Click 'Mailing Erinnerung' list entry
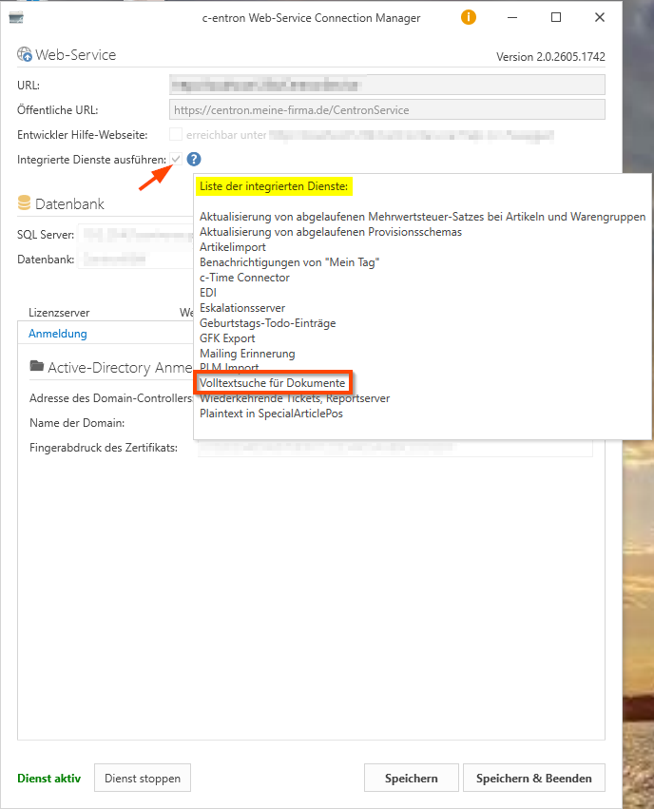This screenshot has height=809, width=654. tap(247, 354)
